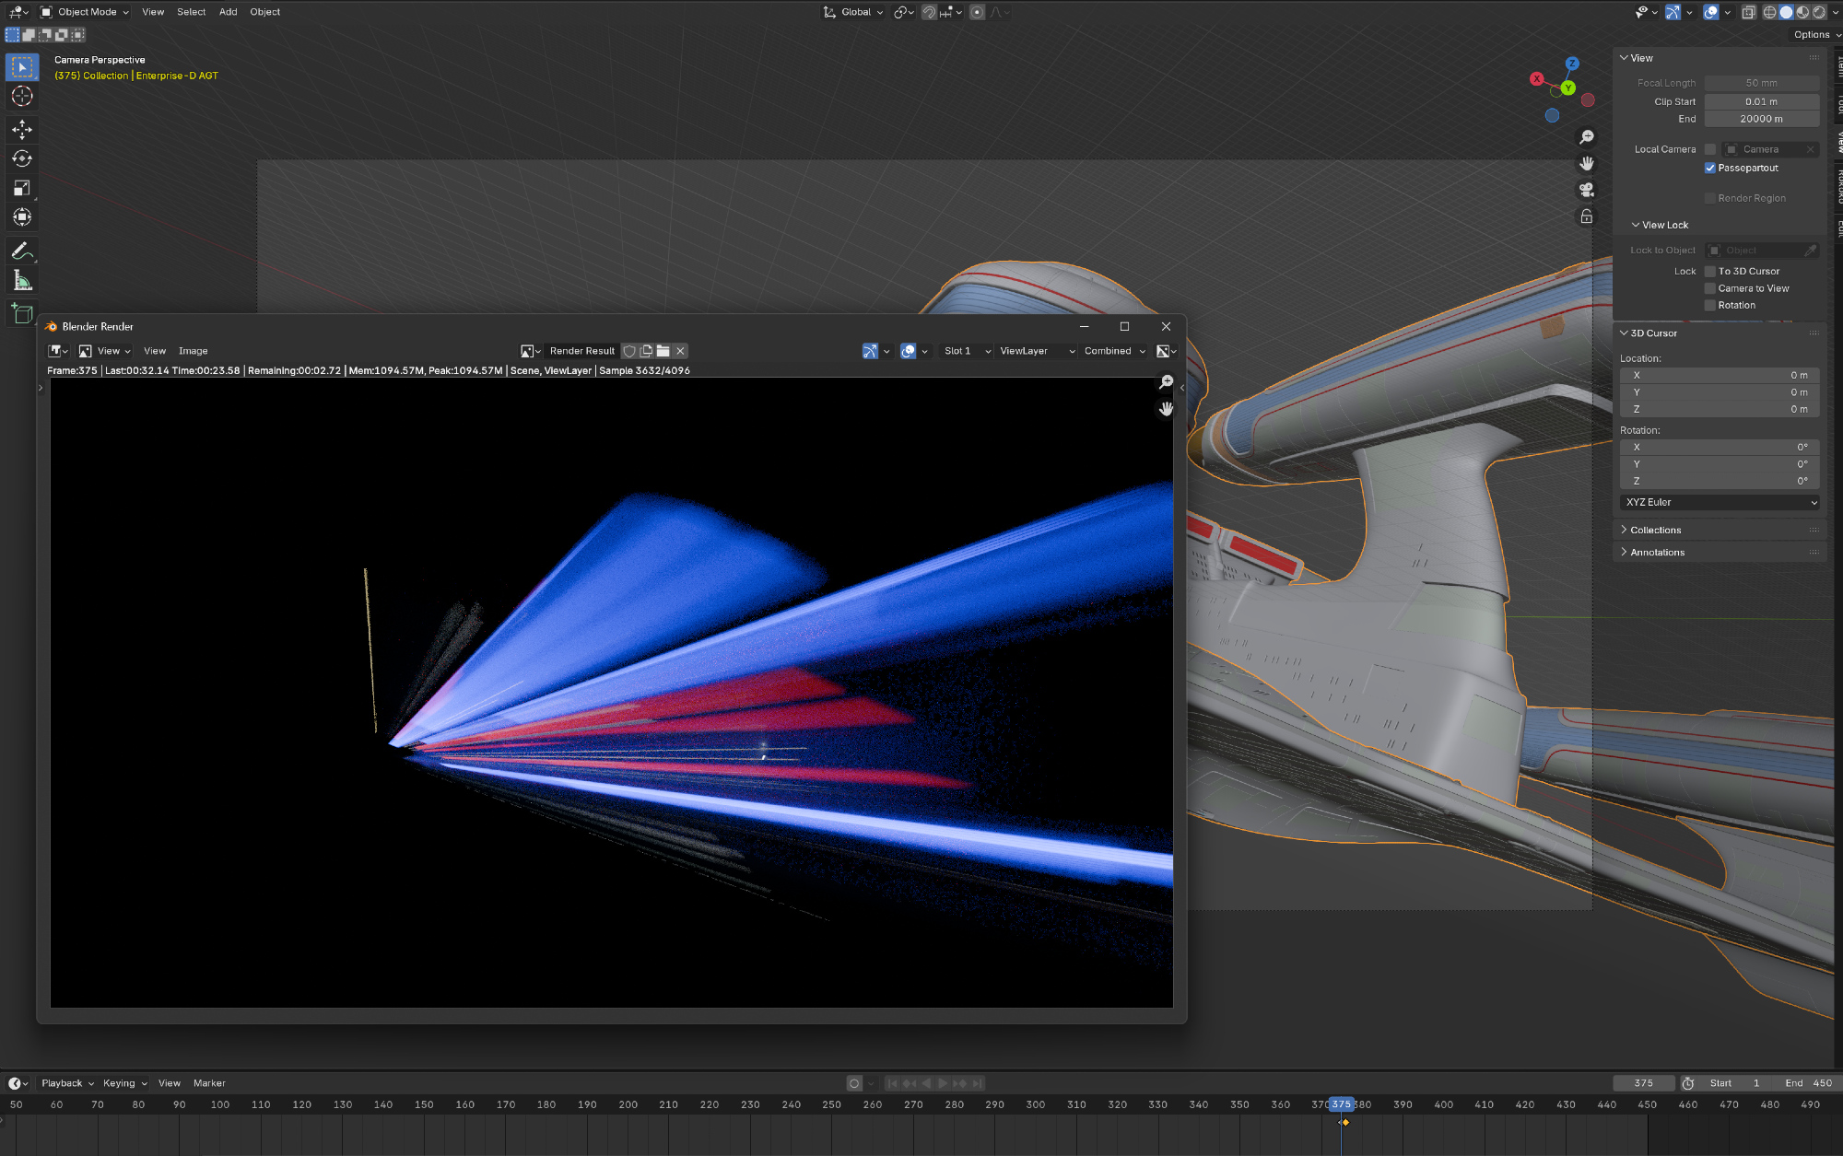Toggle camera view icon in viewport
The image size is (1843, 1156).
1586,190
